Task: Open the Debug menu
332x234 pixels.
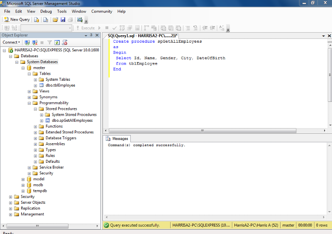Action: [x=46, y=12]
